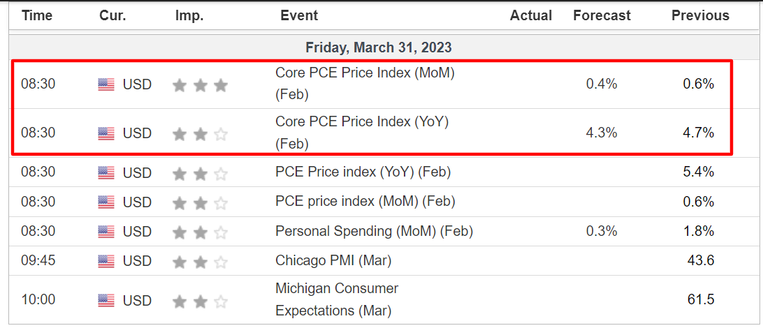
Task: Click the Imp. column header
Action: (x=189, y=15)
